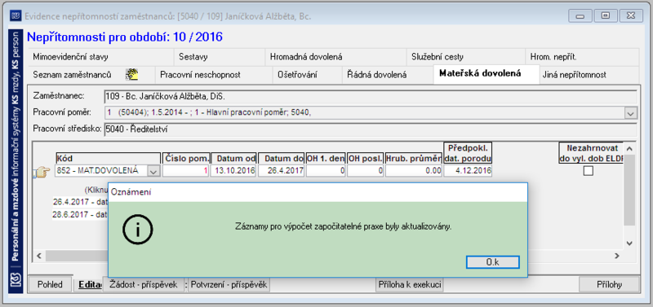Click the Žádost - příspěvek button
Viewport: 653px width, 307px height.
click(144, 284)
